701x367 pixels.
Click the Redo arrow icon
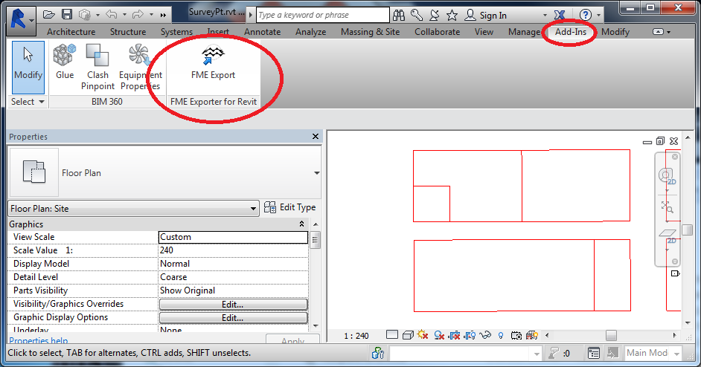(x=138, y=15)
